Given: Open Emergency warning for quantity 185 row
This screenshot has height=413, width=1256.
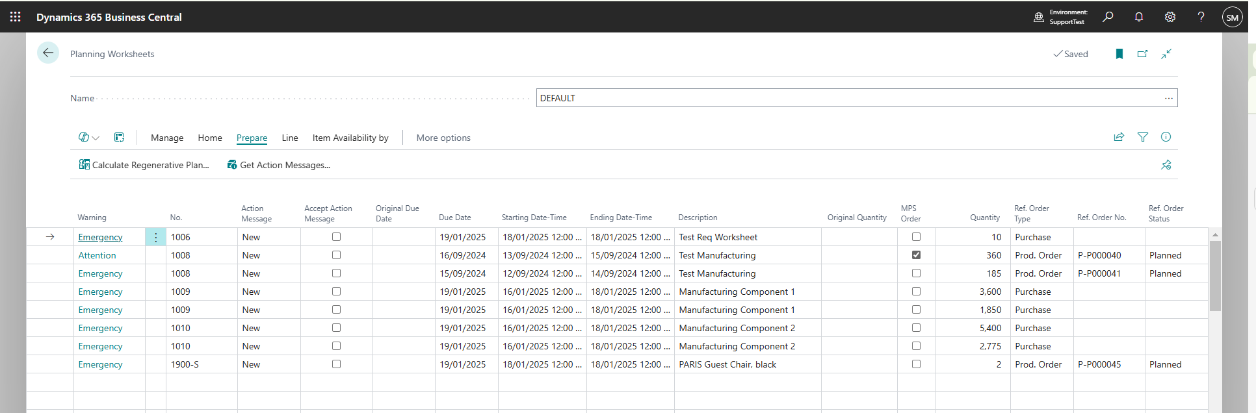Looking at the screenshot, I should 100,273.
